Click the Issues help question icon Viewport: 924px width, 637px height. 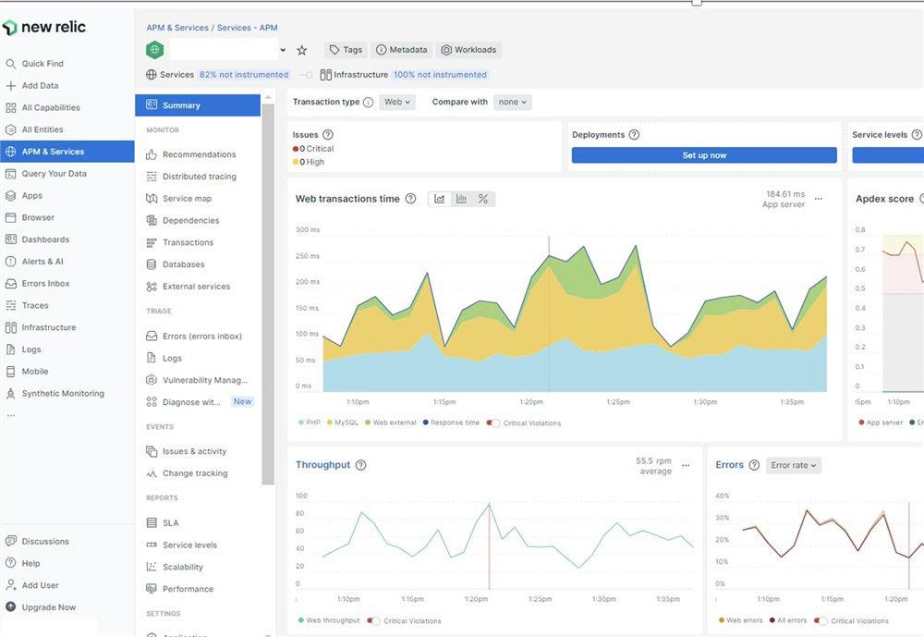(x=327, y=135)
